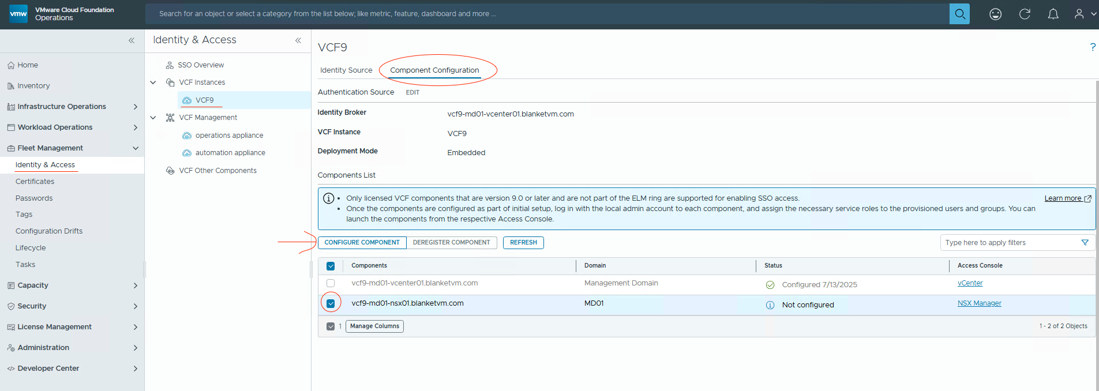Uncheck the vcf9-md01-nsx01 row checkbox
The width and height of the screenshot is (1099, 391).
click(331, 303)
